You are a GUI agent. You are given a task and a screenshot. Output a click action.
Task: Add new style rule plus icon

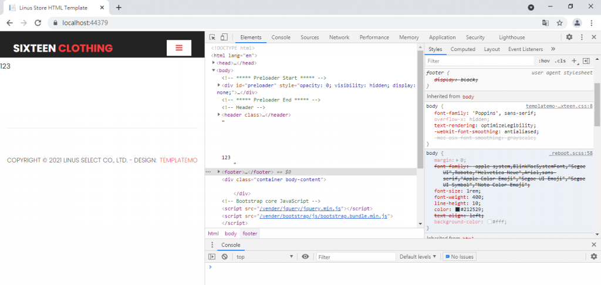click(575, 61)
